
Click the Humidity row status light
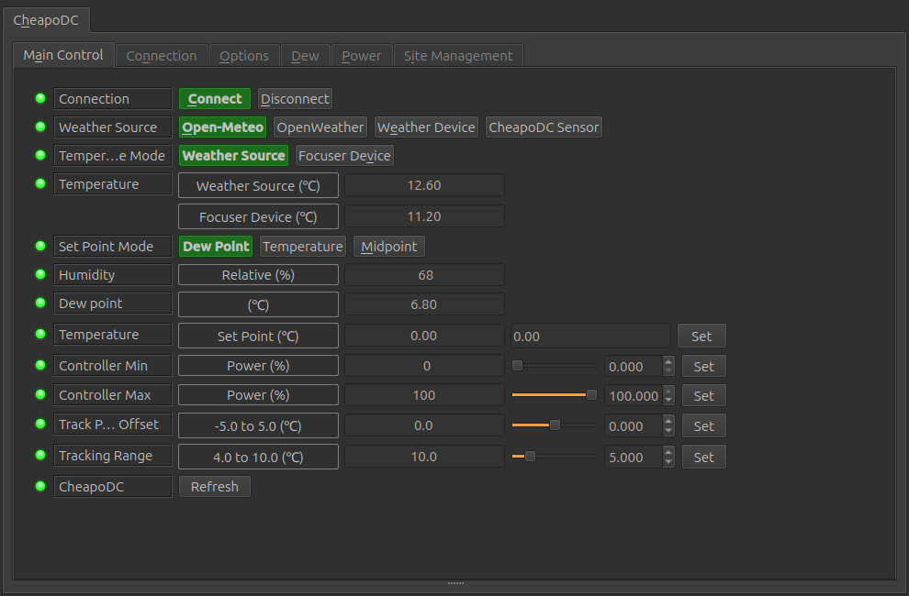(x=39, y=274)
